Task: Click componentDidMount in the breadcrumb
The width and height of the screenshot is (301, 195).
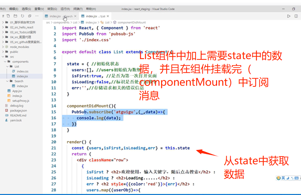Action: coord(132,23)
